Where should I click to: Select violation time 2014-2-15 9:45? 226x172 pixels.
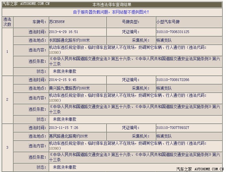62,80
